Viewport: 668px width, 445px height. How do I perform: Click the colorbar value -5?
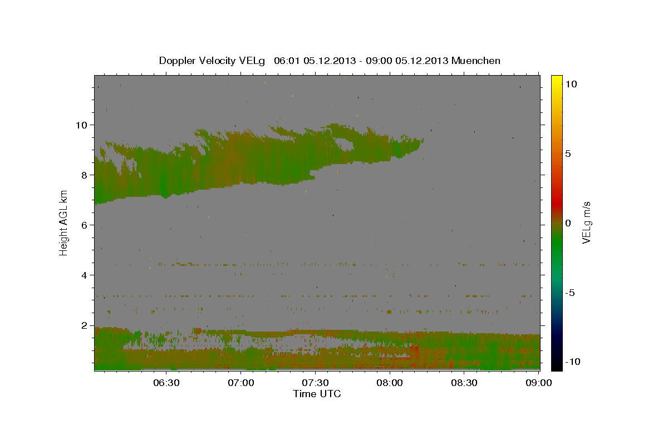click(570, 293)
